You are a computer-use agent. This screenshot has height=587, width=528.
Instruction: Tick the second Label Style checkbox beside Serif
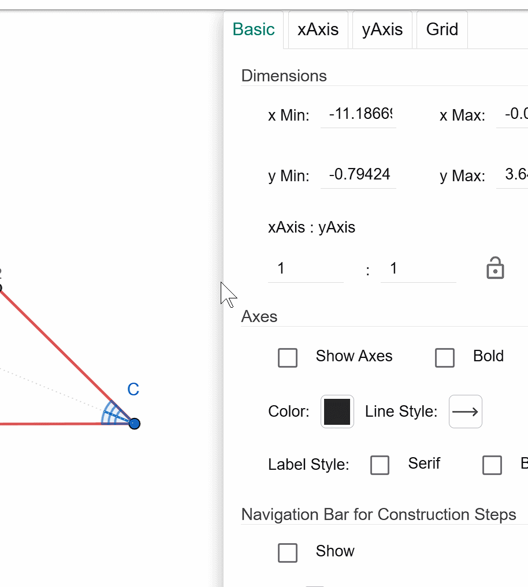492,465
